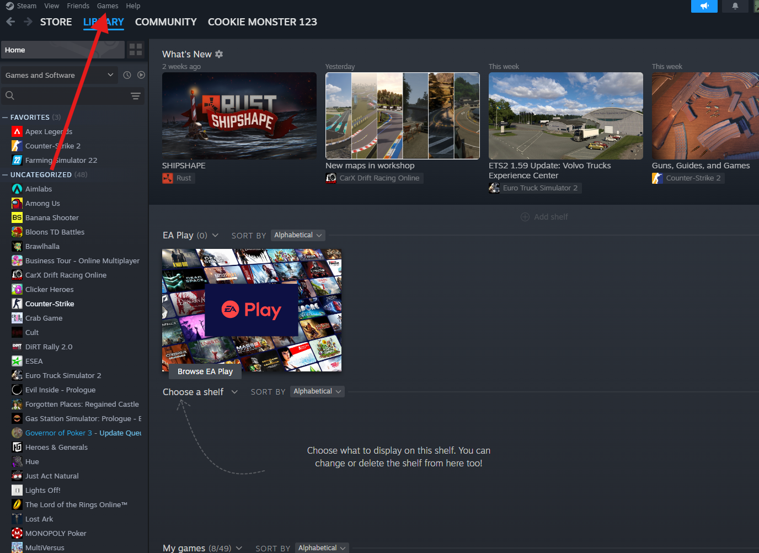Open the Games and Software filter dropdown
759x553 pixels.
[x=58, y=75]
